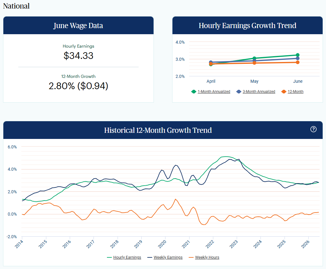Click the Hourly Earnings Growth Trend header

247,25
